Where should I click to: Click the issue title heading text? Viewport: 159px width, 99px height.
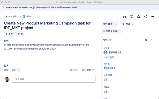[47, 26]
